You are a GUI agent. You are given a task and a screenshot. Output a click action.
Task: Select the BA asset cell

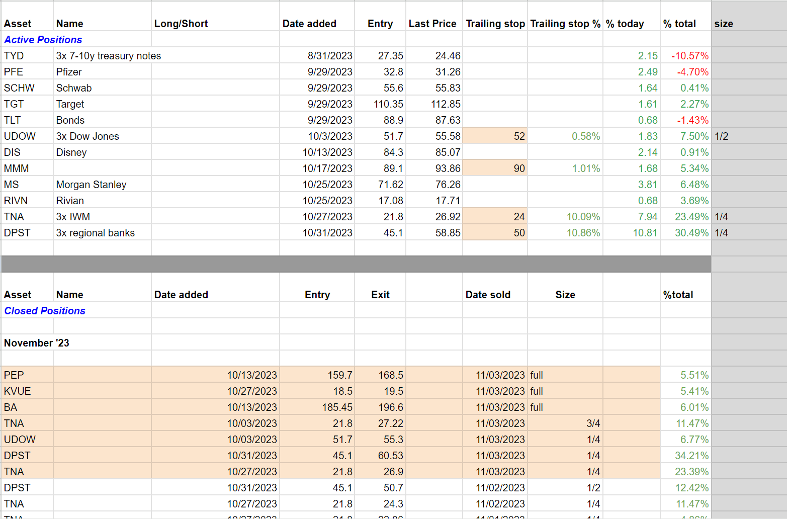27,407
